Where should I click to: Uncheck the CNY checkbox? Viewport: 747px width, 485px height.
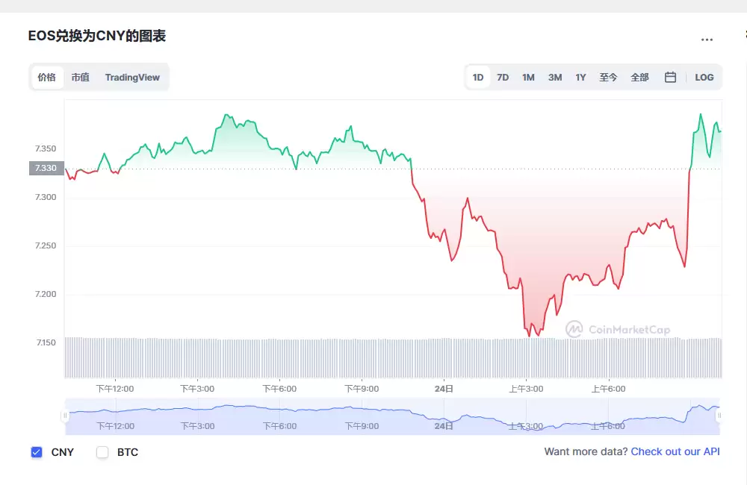point(37,452)
